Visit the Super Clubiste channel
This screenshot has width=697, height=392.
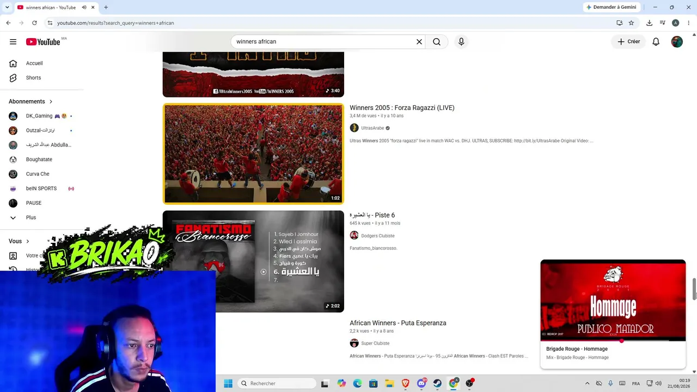375,344
